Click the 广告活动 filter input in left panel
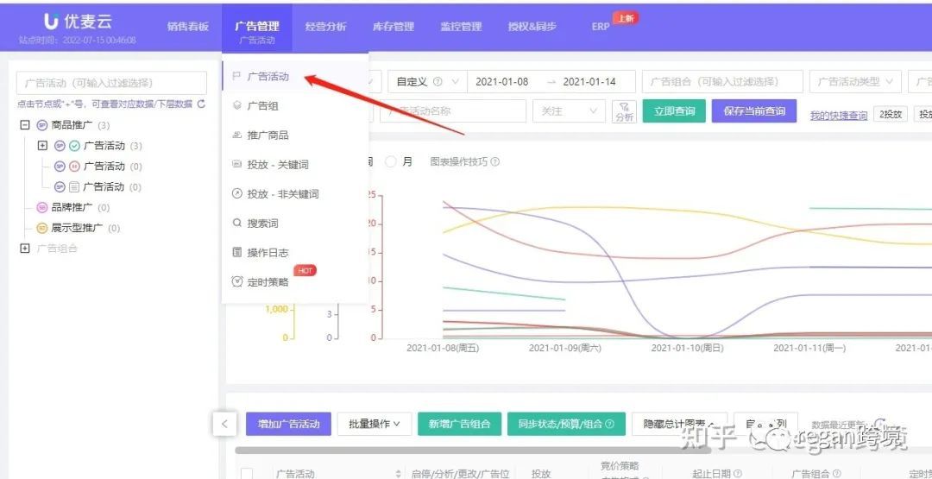932x479 pixels. 111,83
